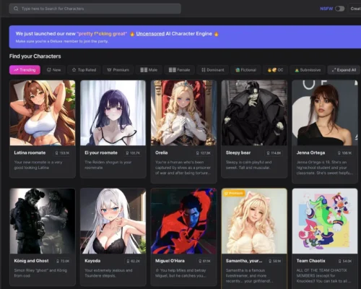361x289 pixels.
Task: Click chat count badge on Sleepy bear
Action: [274, 153]
